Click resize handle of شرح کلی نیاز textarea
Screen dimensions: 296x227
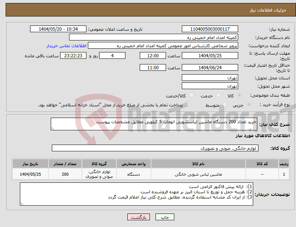coord(53,128)
